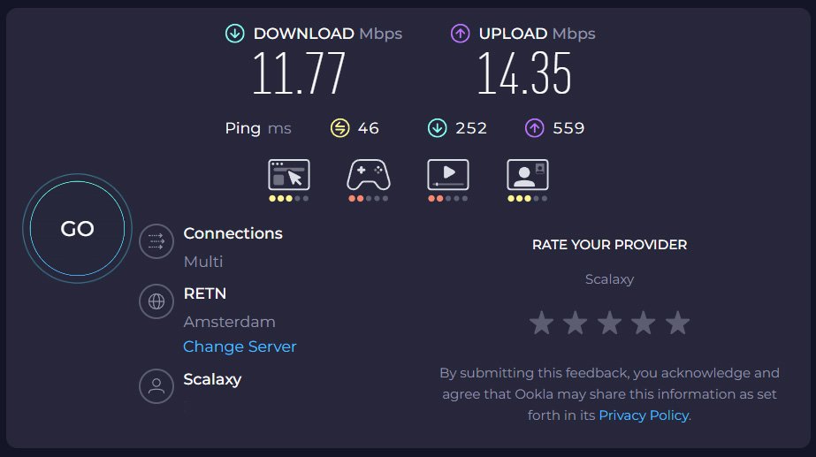Click the yellow idle ping latency icon

(340, 128)
